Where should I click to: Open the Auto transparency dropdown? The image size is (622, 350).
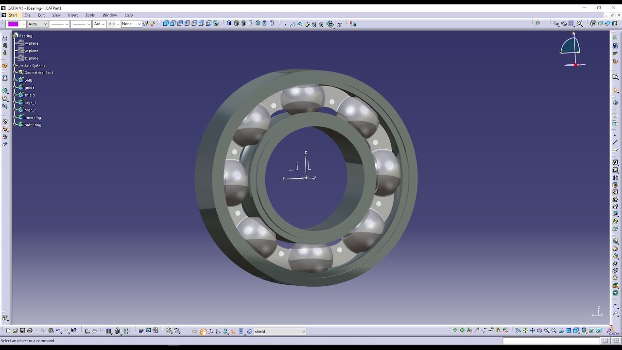pyautogui.click(x=45, y=24)
